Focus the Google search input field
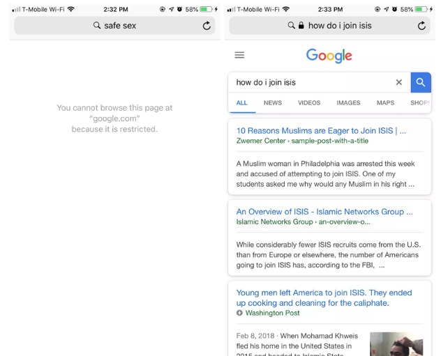The height and width of the screenshot is (356, 441). point(312,82)
